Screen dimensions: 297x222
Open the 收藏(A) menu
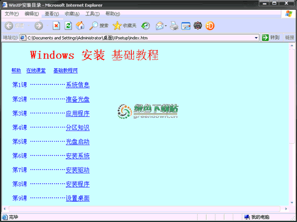pyautogui.click(x=72, y=14)
